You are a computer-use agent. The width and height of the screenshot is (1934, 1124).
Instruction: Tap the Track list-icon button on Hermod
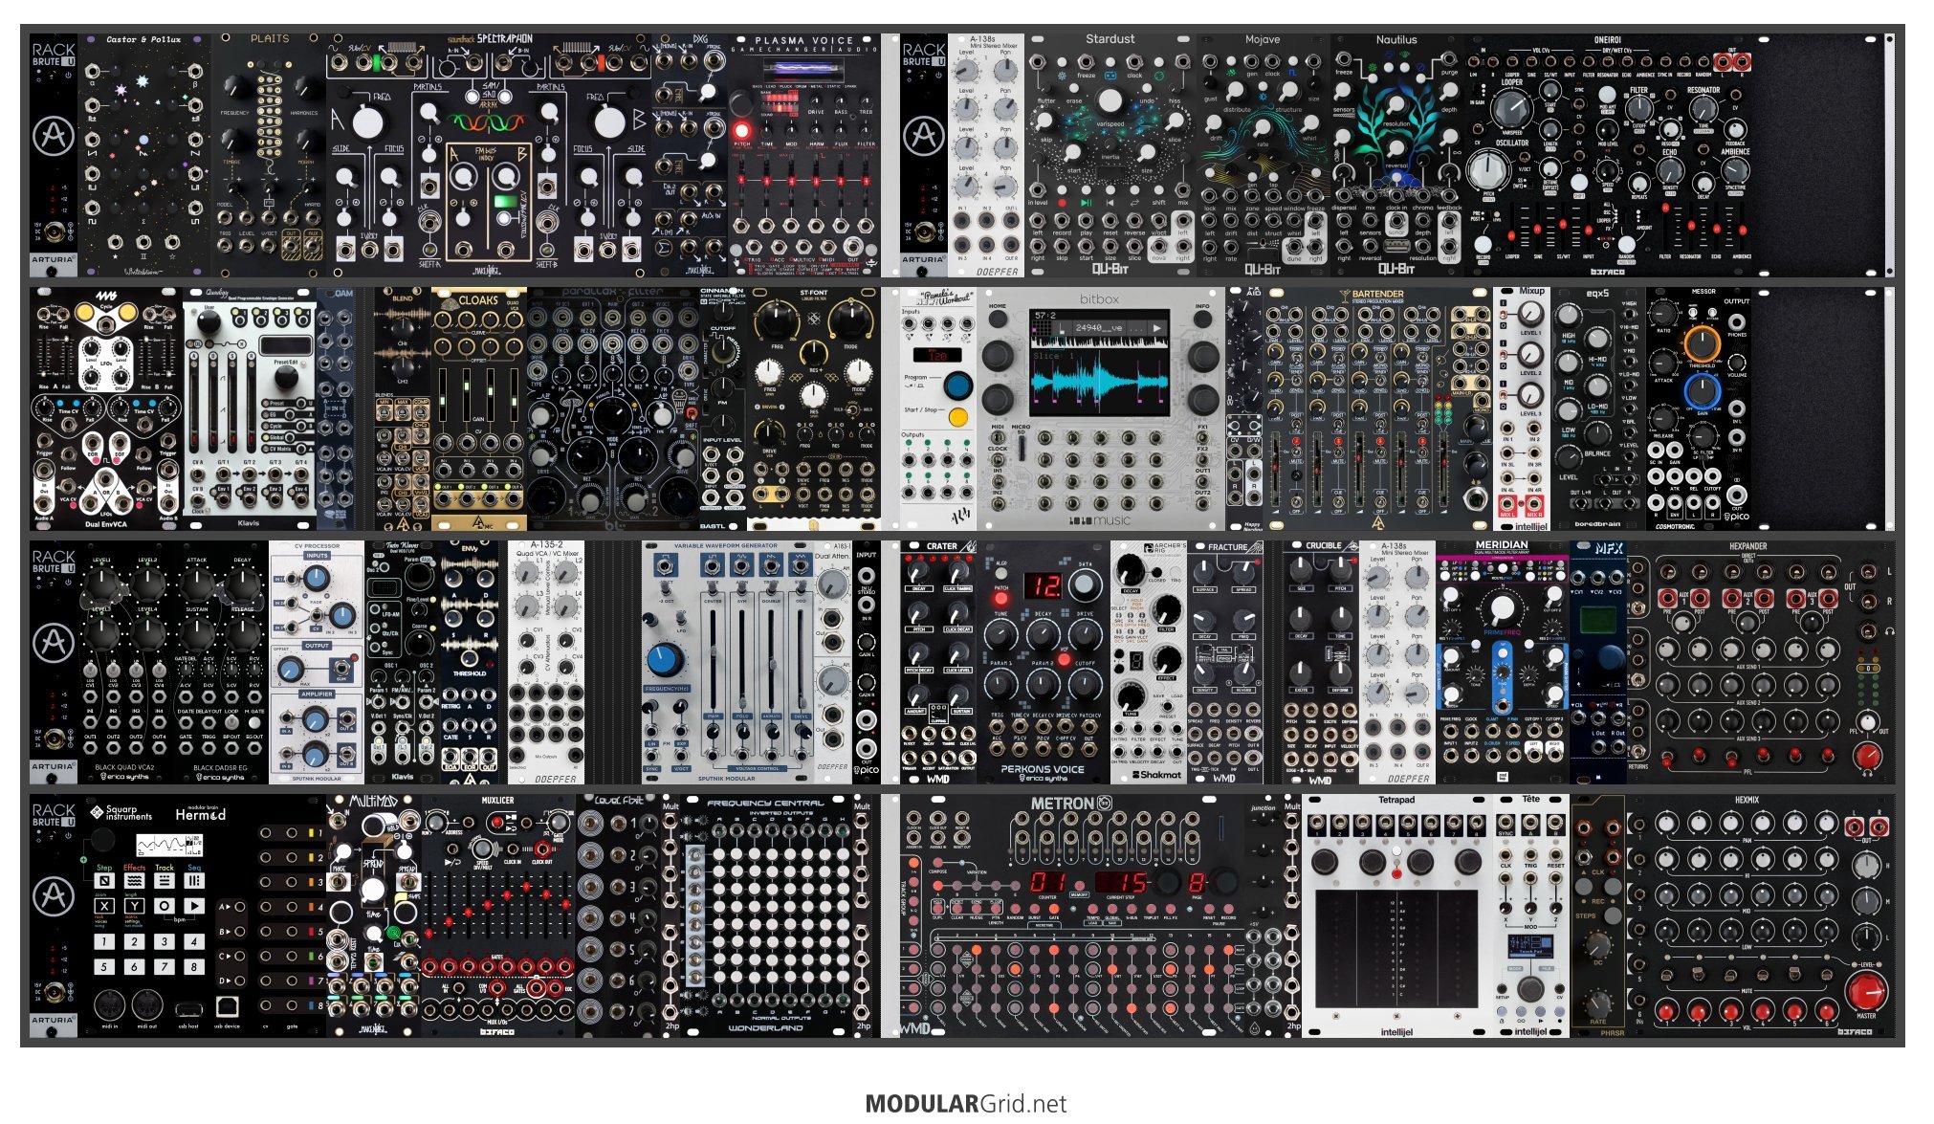coord(165,881)
